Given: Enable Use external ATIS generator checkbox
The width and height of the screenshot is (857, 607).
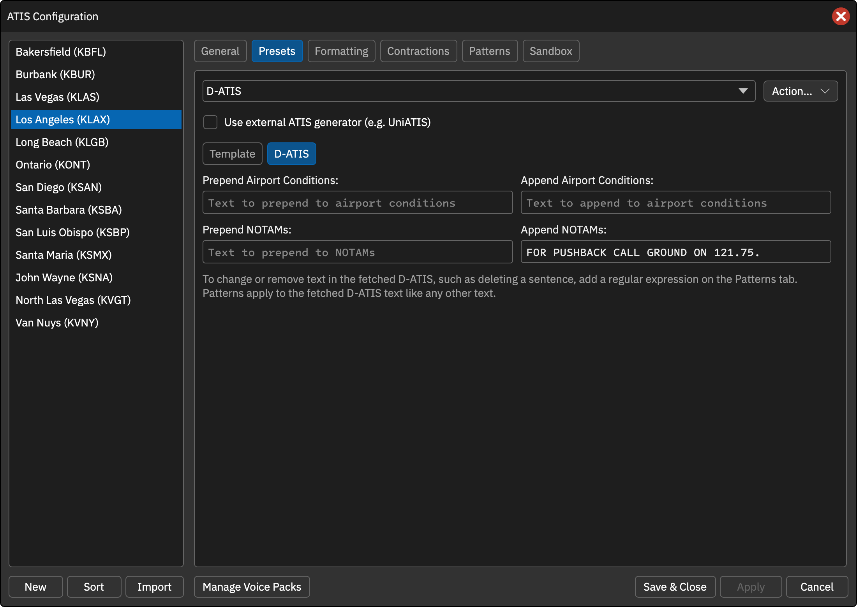Looking at the screenshot, I should [x=210, y=122].
